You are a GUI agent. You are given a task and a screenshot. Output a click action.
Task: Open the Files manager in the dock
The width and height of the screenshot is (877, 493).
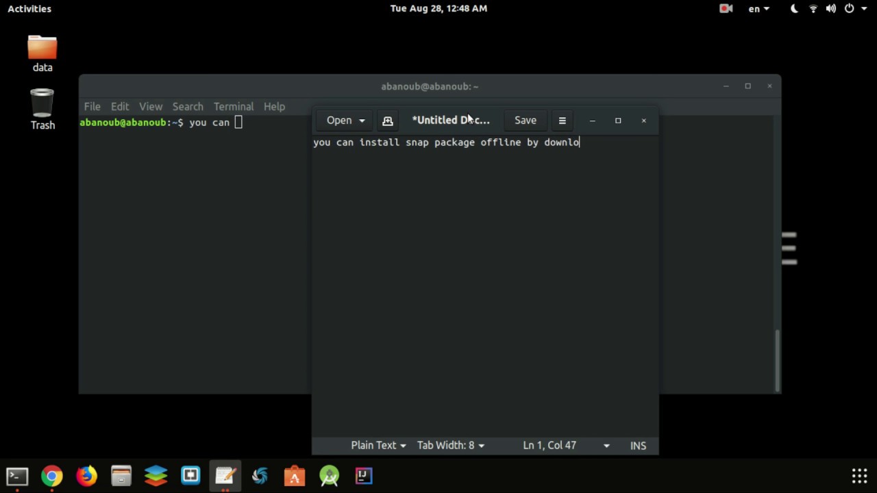click(121, 476)
